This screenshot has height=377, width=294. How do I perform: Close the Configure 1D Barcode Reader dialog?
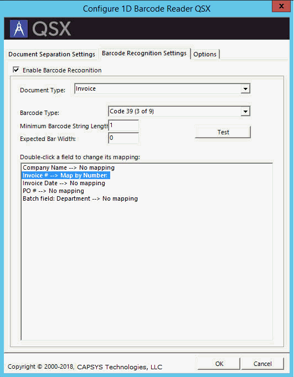pyautogui.click(x=281, y=6)
